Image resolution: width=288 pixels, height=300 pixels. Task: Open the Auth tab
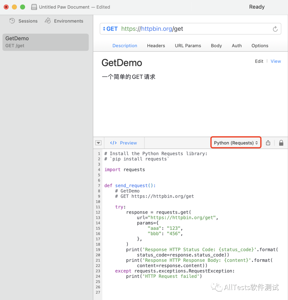(237, 46)
